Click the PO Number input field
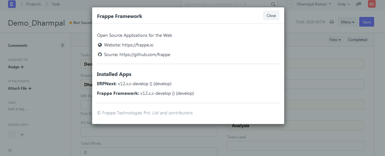The image size is (385, 156). click(x=149, y=132)
